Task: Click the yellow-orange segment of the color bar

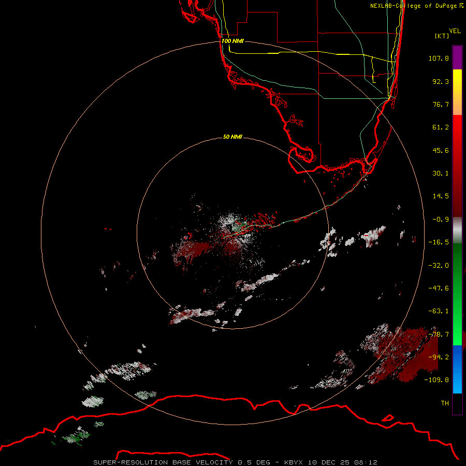Action: pyautogui.click(x=457, y=92)
